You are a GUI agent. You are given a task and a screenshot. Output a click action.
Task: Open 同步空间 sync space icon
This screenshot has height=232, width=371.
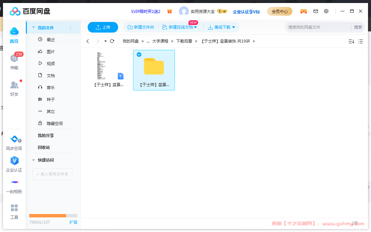click(14, 139)
